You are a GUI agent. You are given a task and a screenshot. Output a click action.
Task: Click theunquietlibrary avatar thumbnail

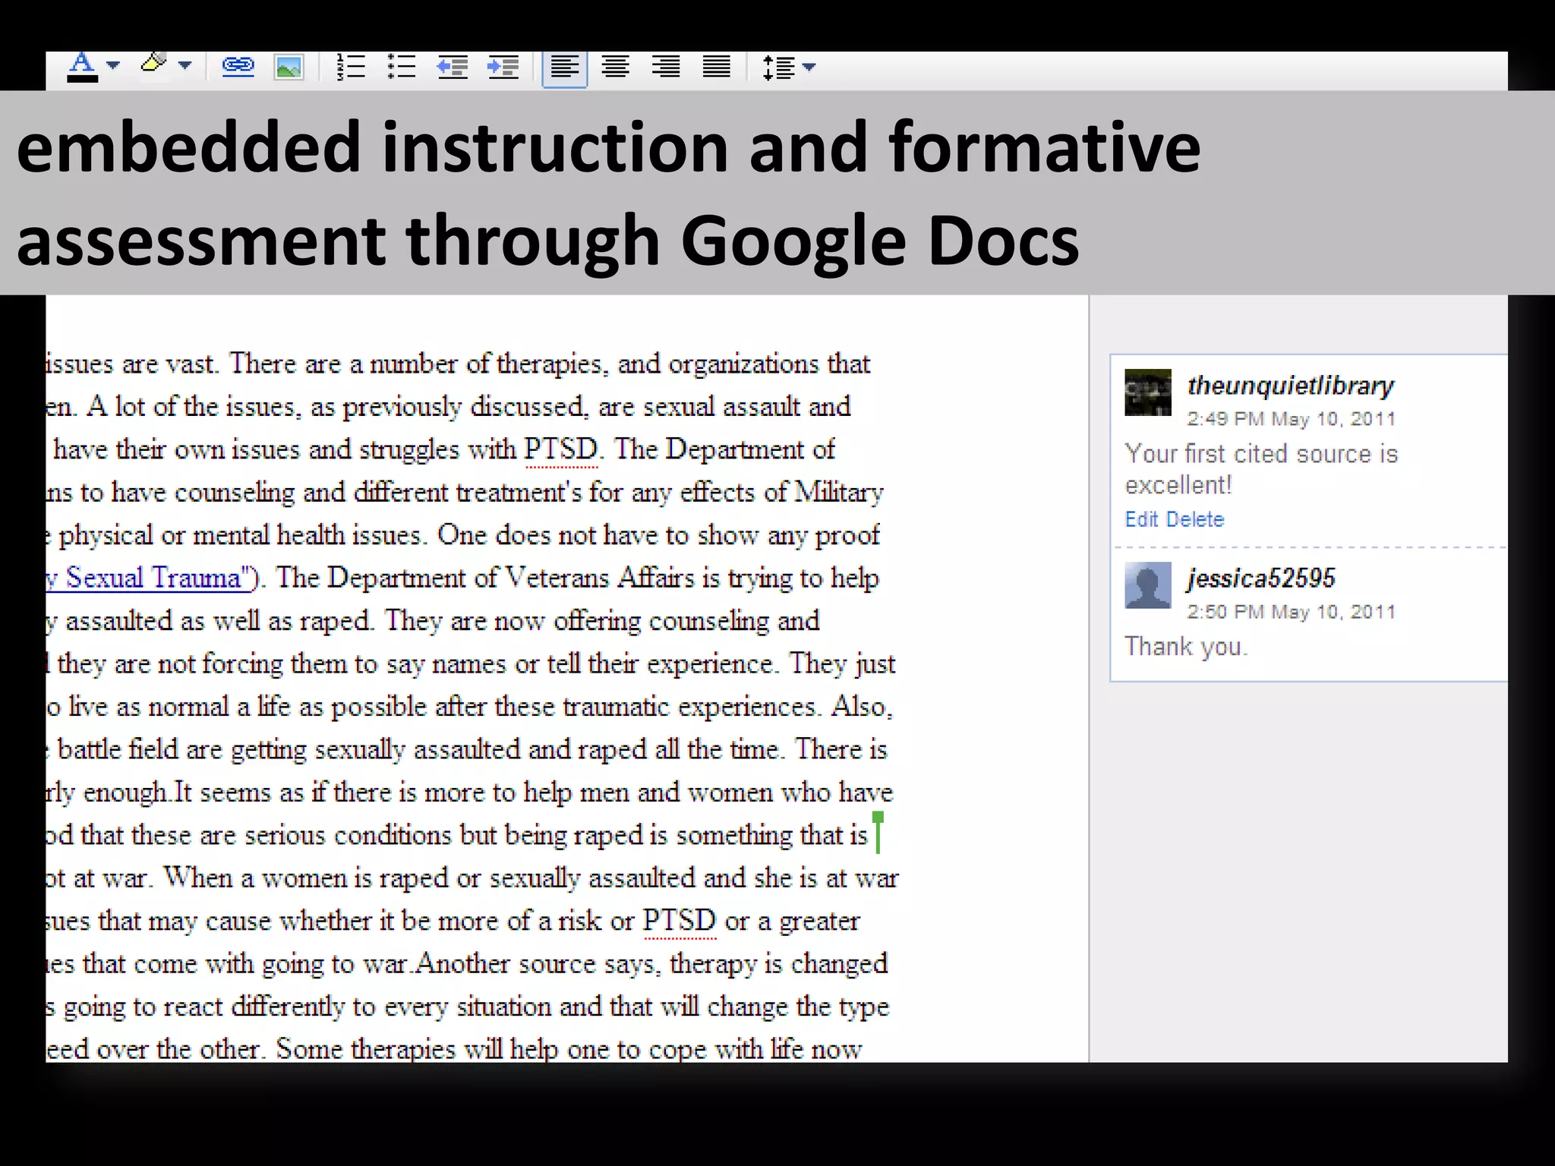(x=1148, y=392)
